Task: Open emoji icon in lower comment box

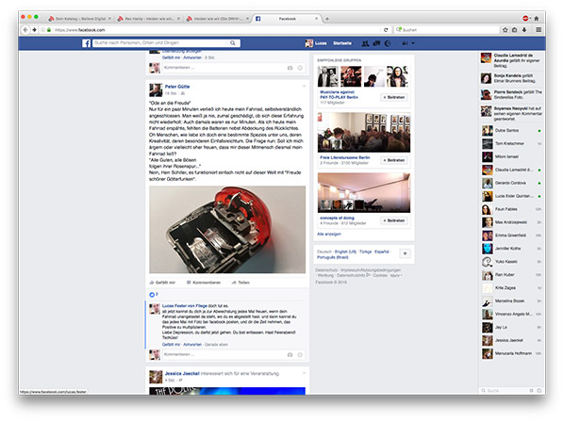Action: click(300, 354)
